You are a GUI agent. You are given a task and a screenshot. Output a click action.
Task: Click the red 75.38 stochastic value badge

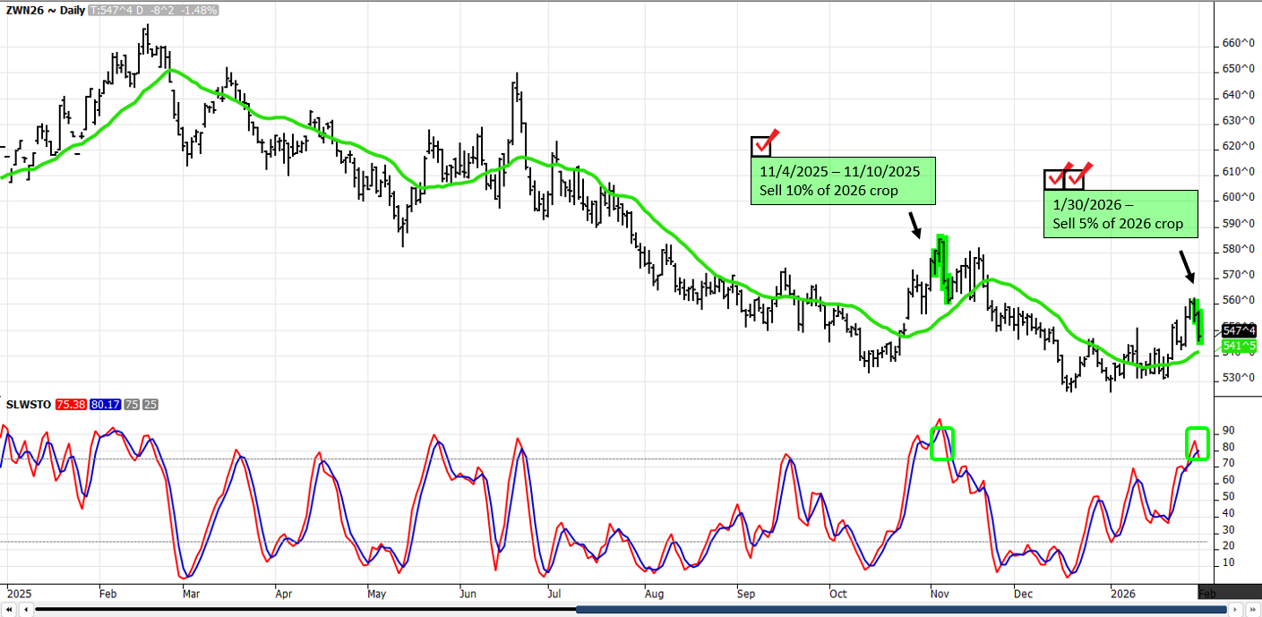click(x=69, y=404)
